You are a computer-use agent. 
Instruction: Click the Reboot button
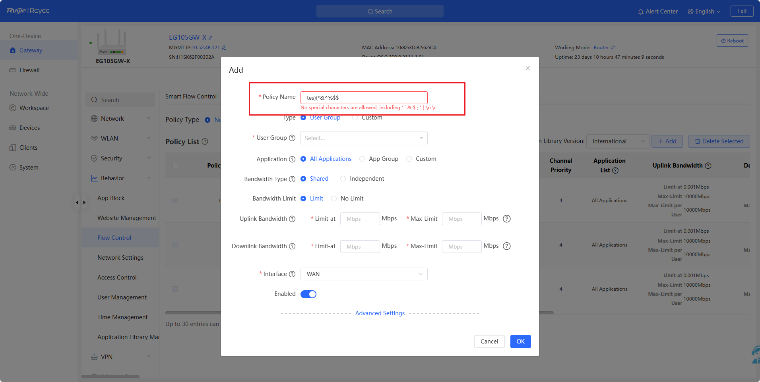[732, 41]
